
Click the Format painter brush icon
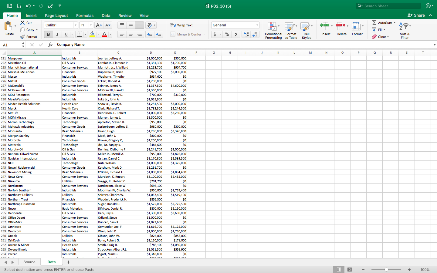[22, 37]
